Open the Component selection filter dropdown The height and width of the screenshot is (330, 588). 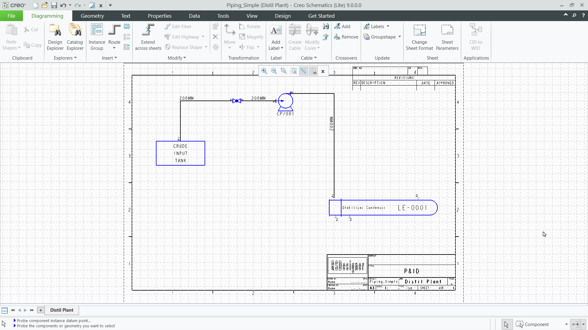(x=566, y=324)
